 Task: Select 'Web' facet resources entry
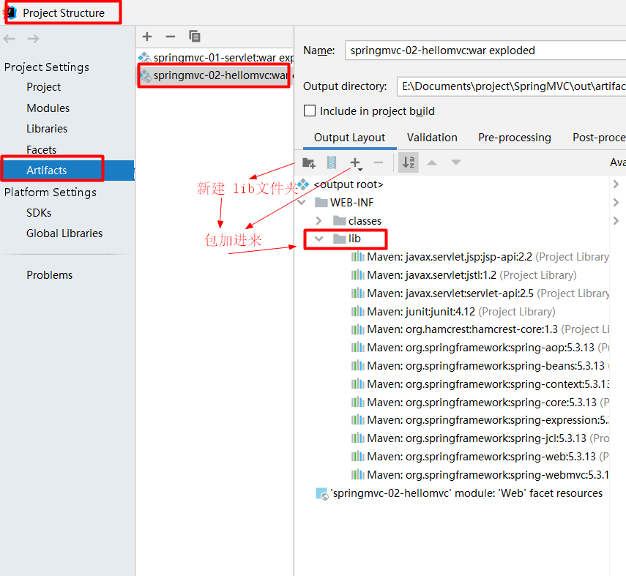459,493
